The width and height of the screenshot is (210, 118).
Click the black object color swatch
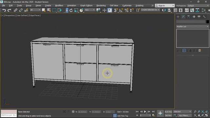(x=208, y=22)
